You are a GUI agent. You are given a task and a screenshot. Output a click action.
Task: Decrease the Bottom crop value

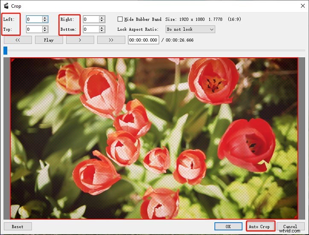102,31
